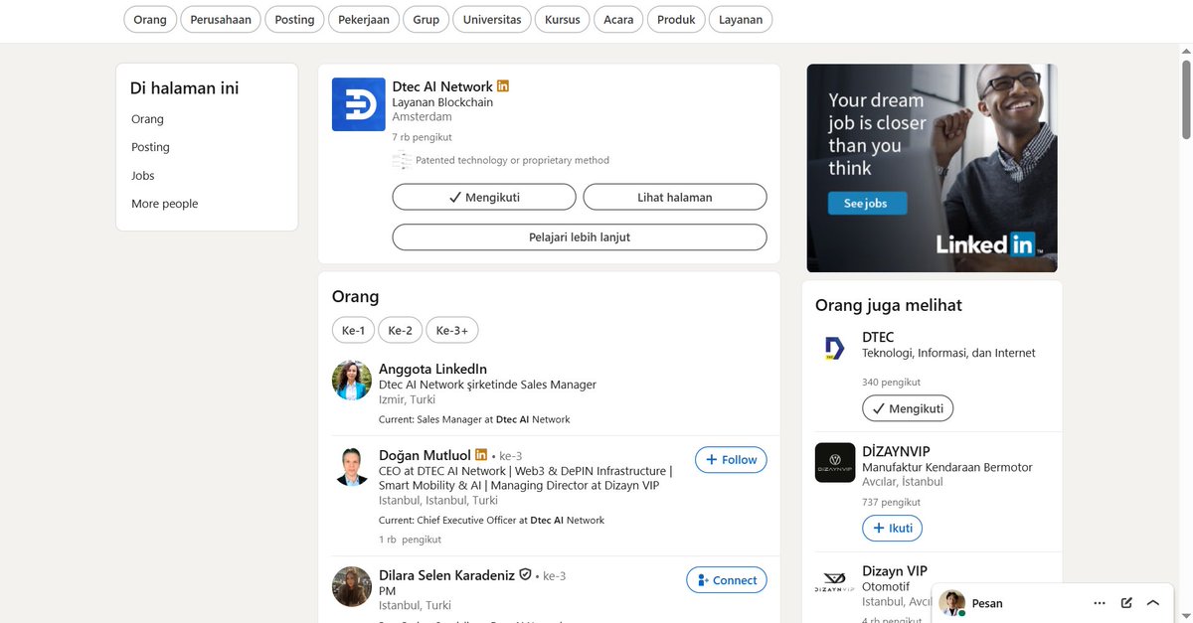
Task: Click the three-dots menu in the Pesan bar
Action: point(1100,603)
